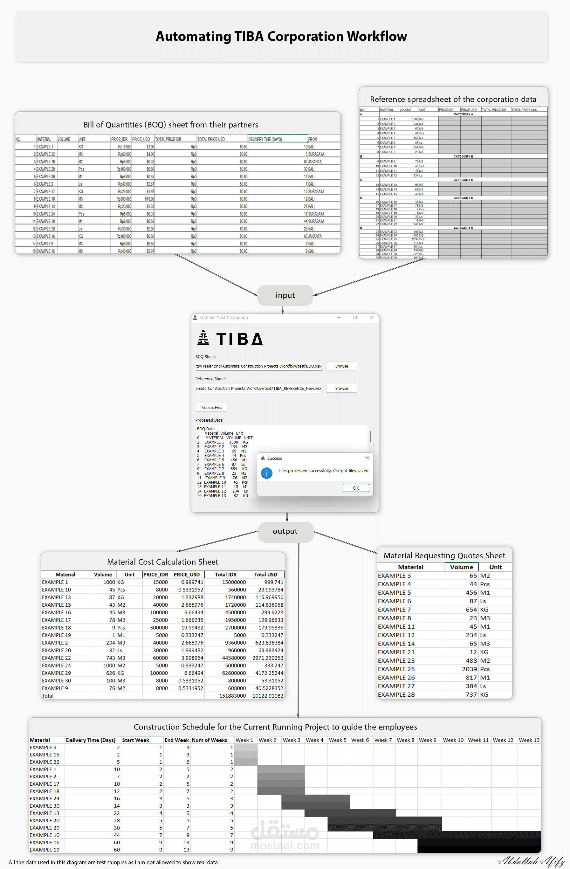Confirm the Success dialog with OK
Viewport: 570px width, 869px height.
click(x=356, y=488)
